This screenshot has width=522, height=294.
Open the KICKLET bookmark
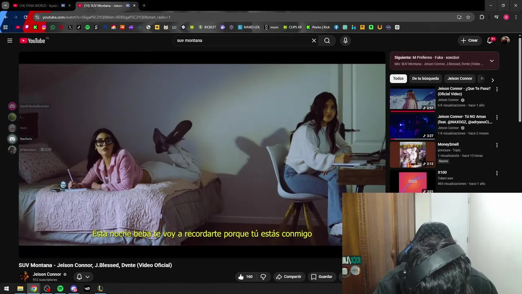(207, 27)
